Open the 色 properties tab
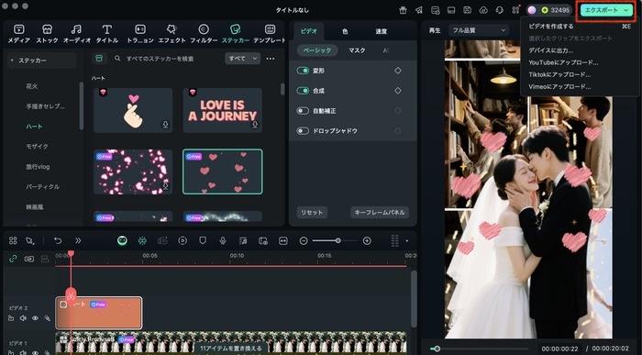 coord(345,31)
